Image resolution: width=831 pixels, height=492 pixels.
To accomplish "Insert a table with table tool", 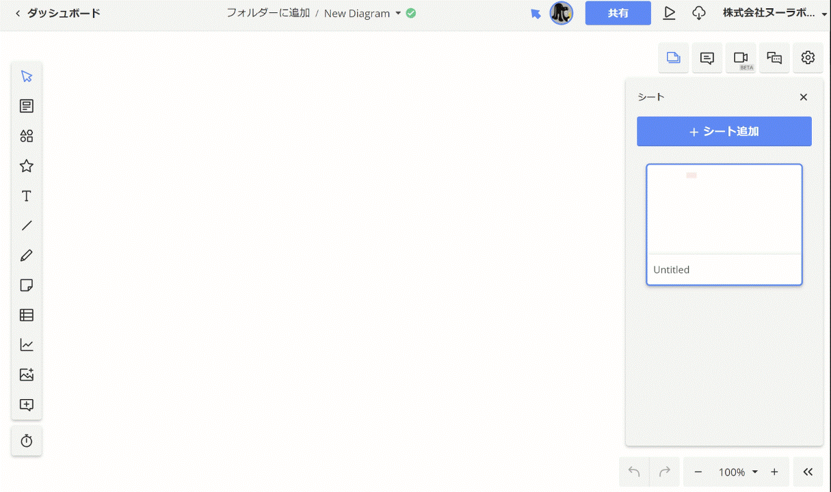I will (x=27, y=315).
